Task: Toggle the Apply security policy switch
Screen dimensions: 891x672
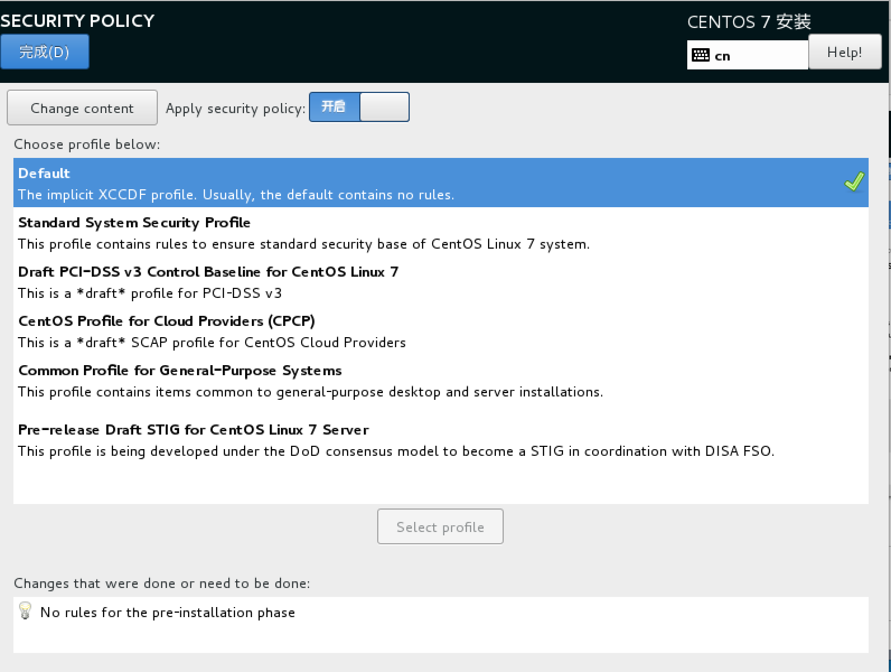Action: (x=359, y=107)
